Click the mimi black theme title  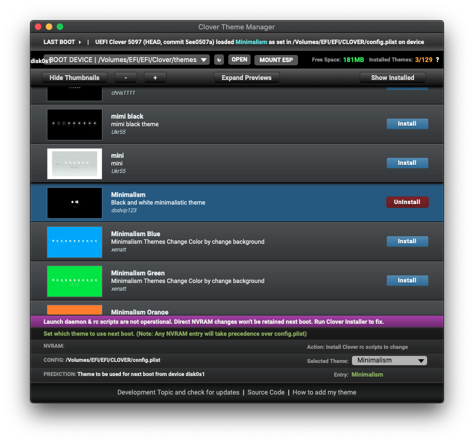tap(127, 116)
